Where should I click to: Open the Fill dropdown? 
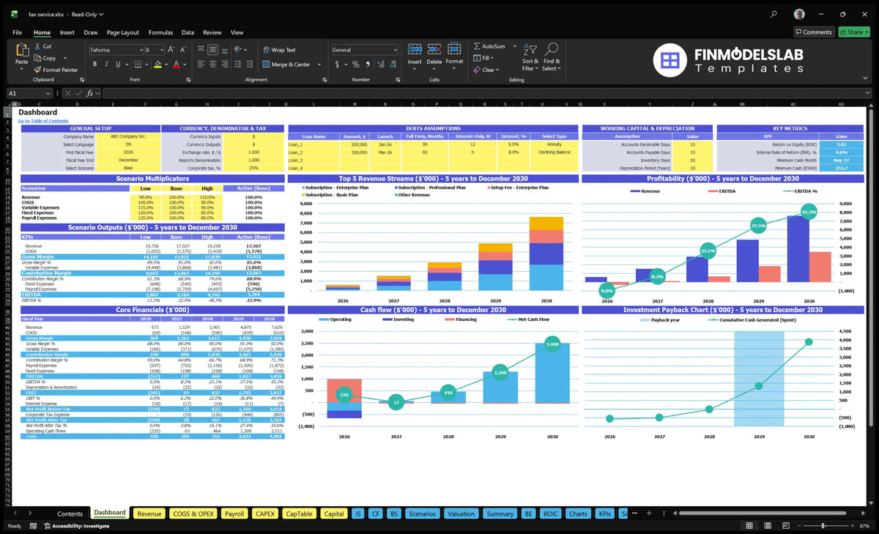[484, 58]
